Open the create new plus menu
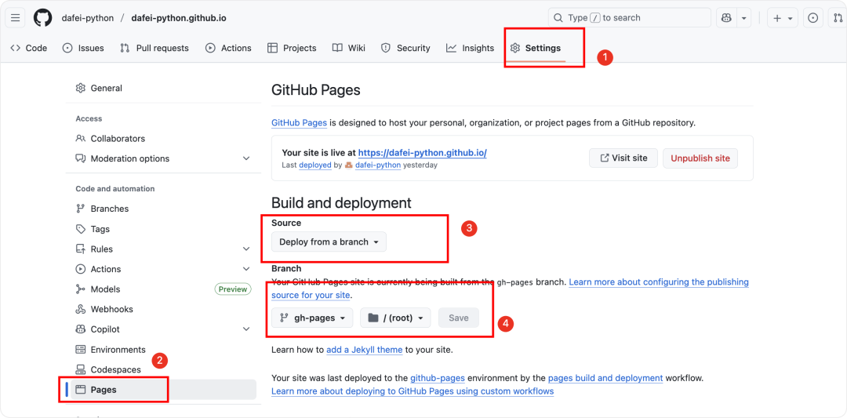 (x=782, y=18)
